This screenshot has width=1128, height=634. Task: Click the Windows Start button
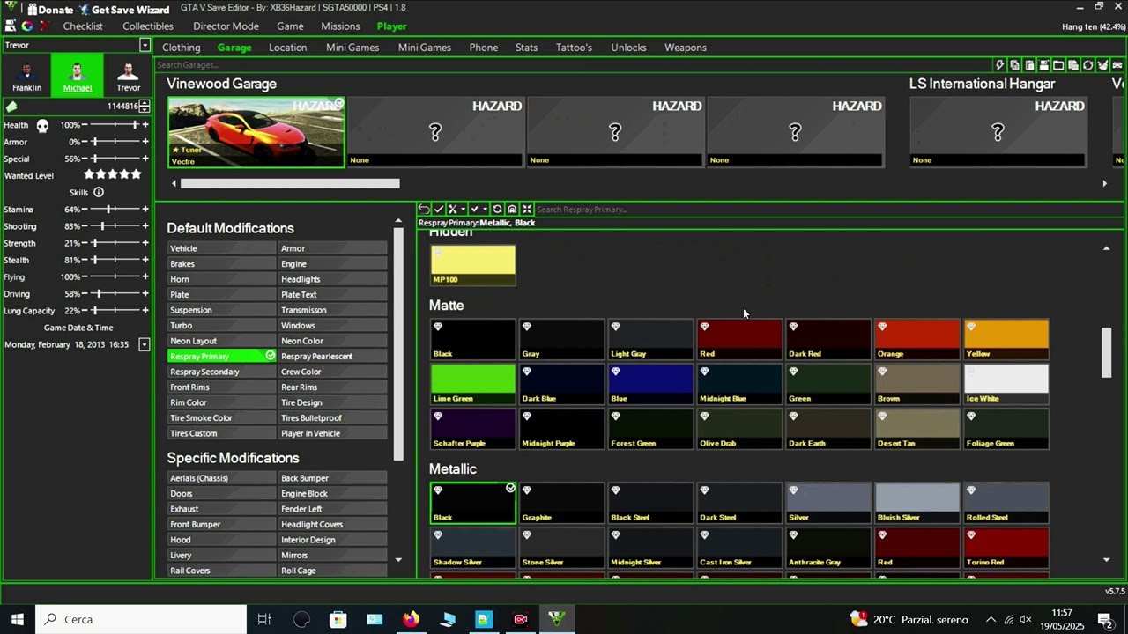tap(17, 619)
